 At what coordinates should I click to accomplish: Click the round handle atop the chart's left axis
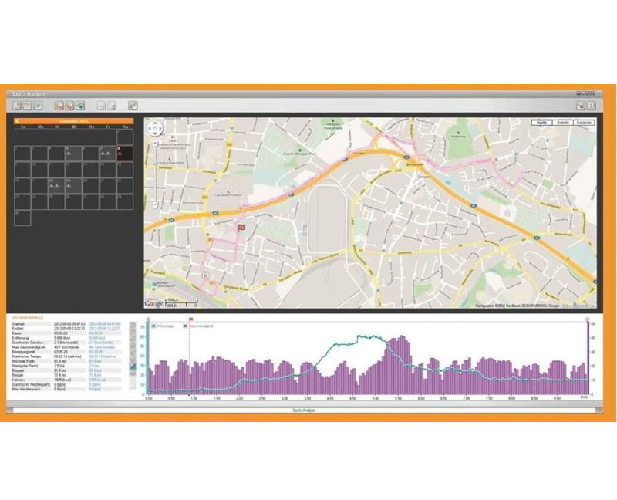pos(148,319)
